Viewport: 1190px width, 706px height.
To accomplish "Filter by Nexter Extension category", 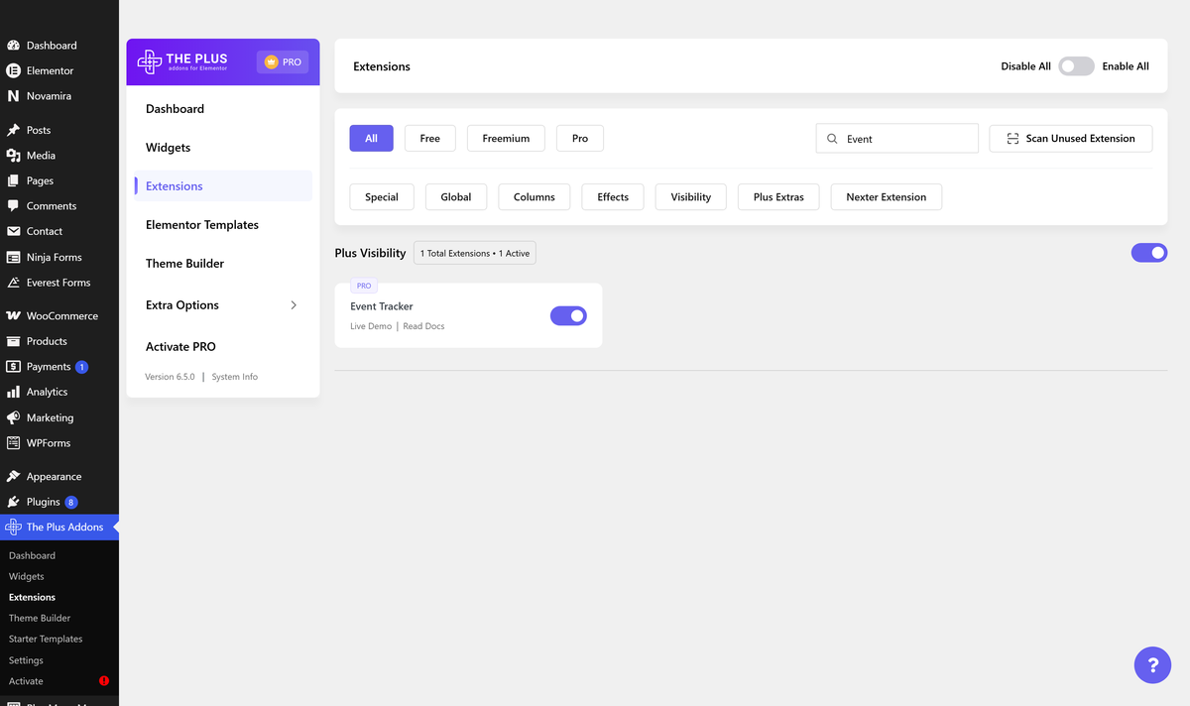I will (x=887, y=197).
